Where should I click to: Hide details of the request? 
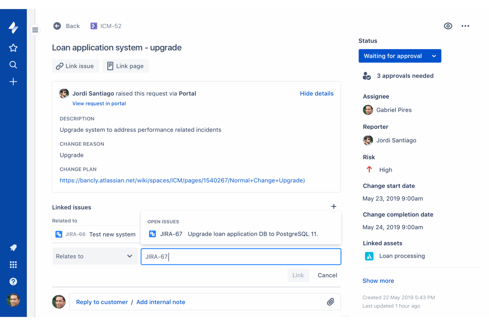coord(317,93)
